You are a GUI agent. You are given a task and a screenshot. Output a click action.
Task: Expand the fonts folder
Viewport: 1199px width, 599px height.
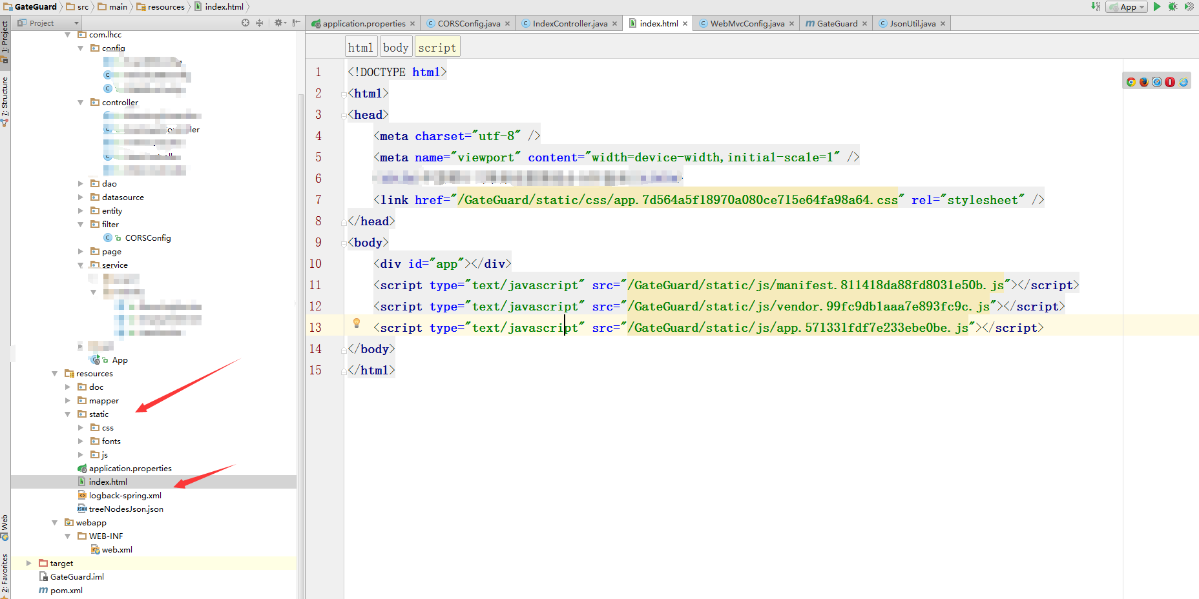pyautogui.click(x=80, y=442)
